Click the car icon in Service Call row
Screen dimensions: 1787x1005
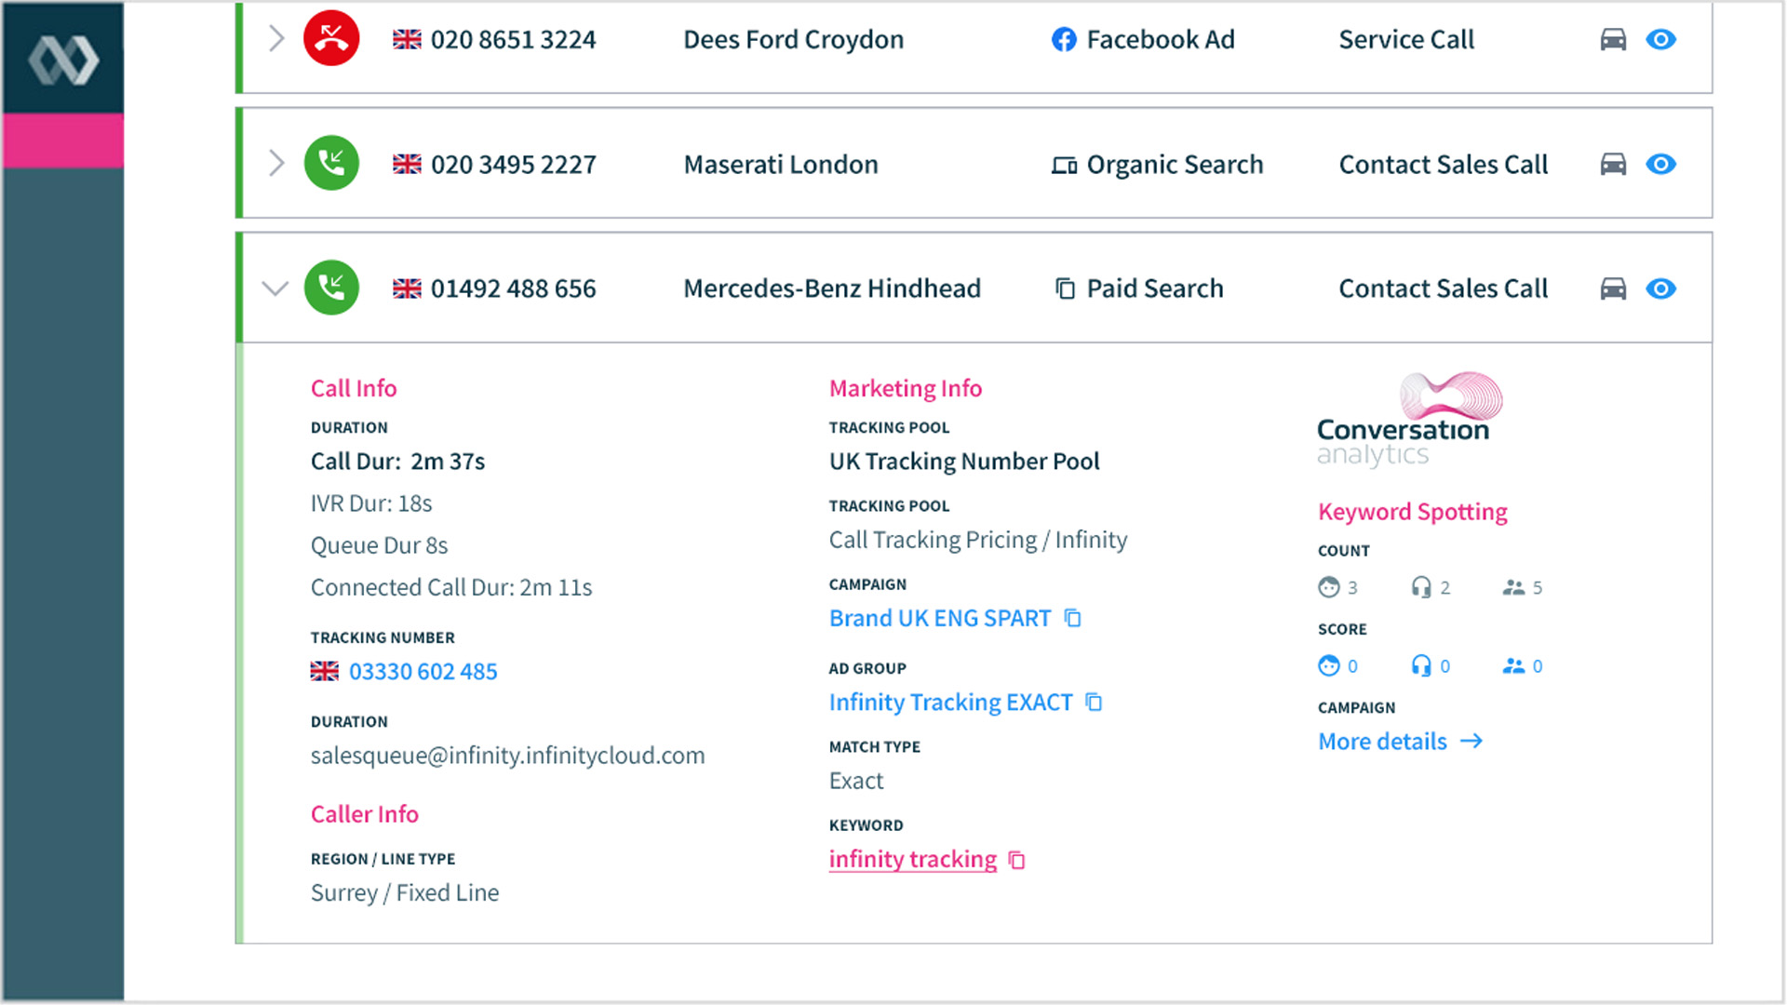(1613, 40)
